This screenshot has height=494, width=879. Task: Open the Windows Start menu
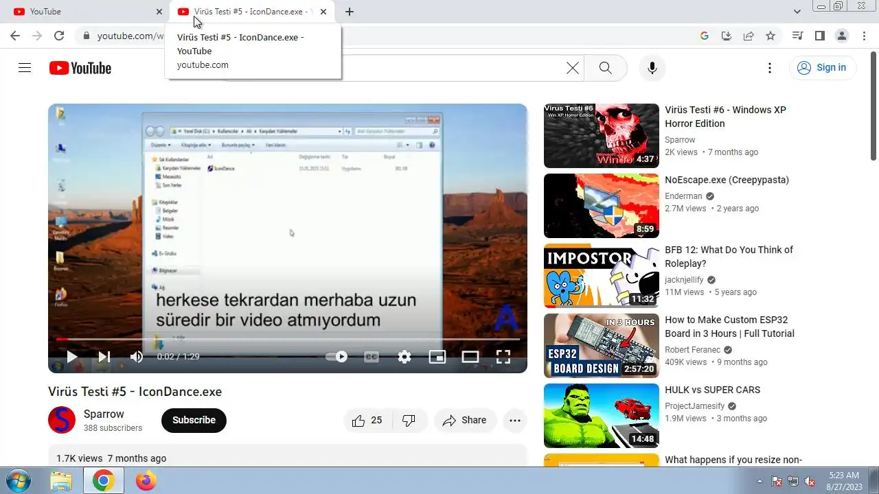[19, 481]
